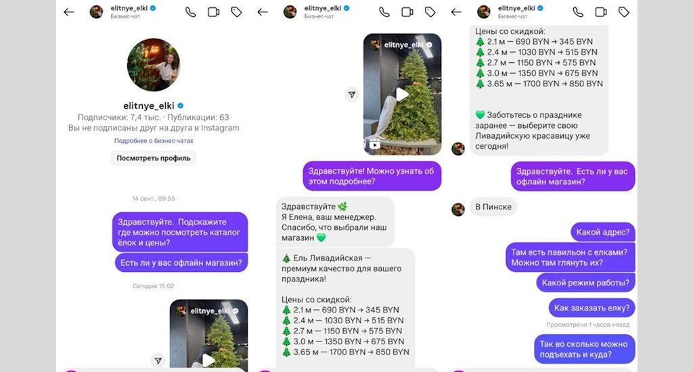Start a video call in the left chat panel
Image resolution: width=693 pixels, height=372 pixels.
point(213,12)
